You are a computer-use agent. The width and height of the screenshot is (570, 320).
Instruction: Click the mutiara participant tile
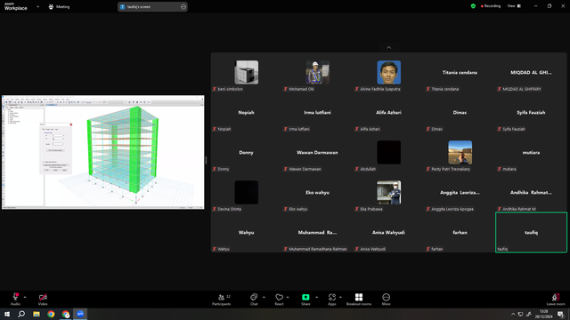[x=531, y=152]
